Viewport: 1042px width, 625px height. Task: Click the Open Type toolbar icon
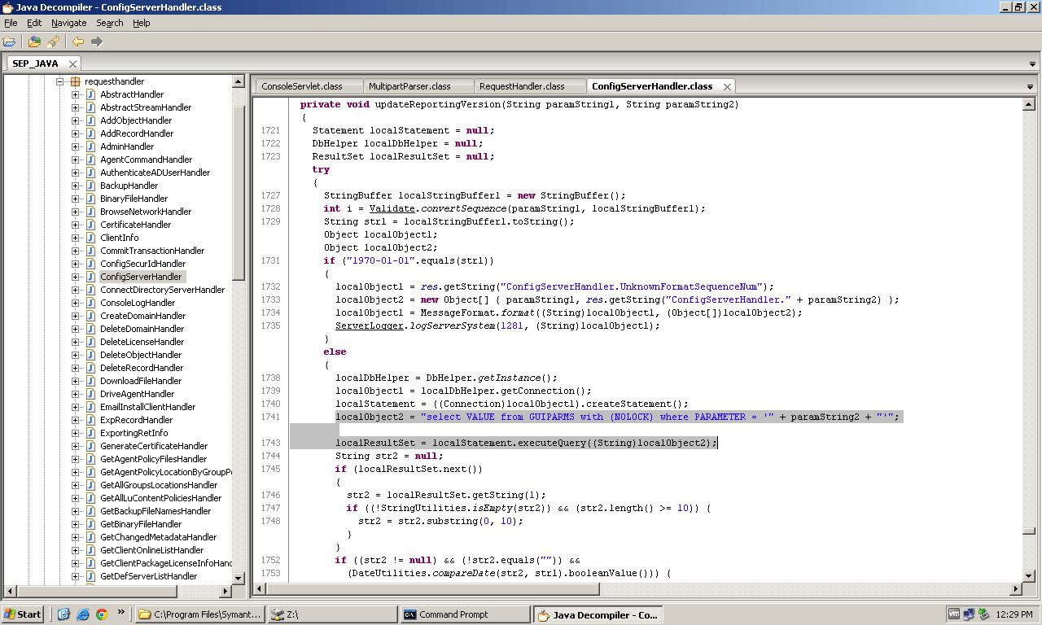click(x=34, y=42)
